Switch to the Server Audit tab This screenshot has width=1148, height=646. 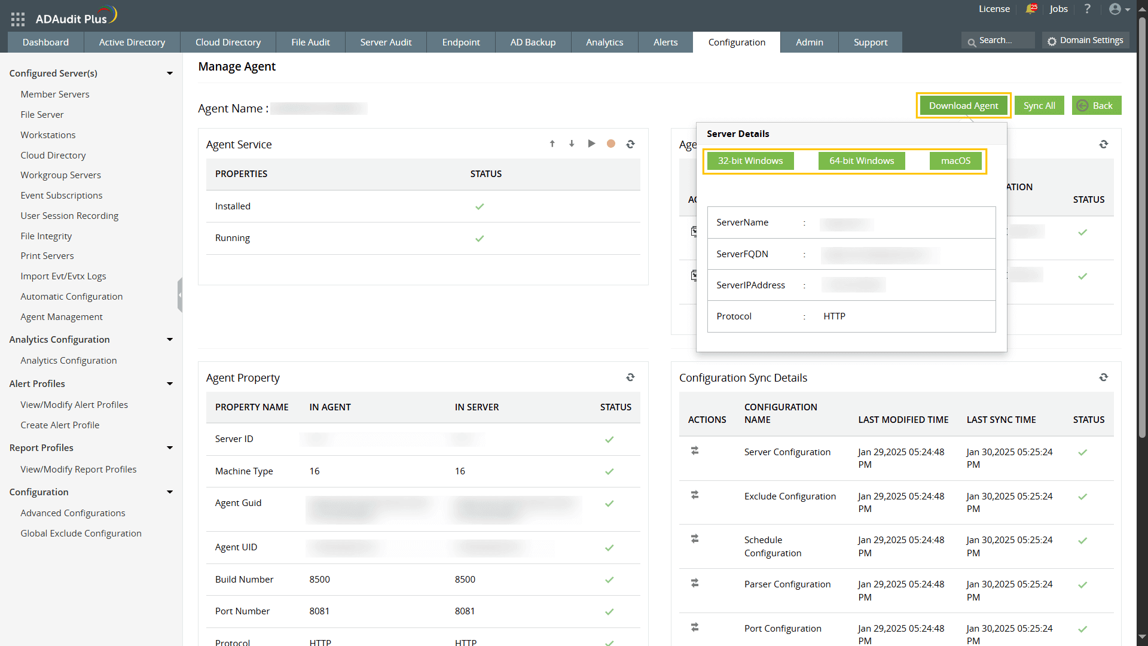point(386,42)
